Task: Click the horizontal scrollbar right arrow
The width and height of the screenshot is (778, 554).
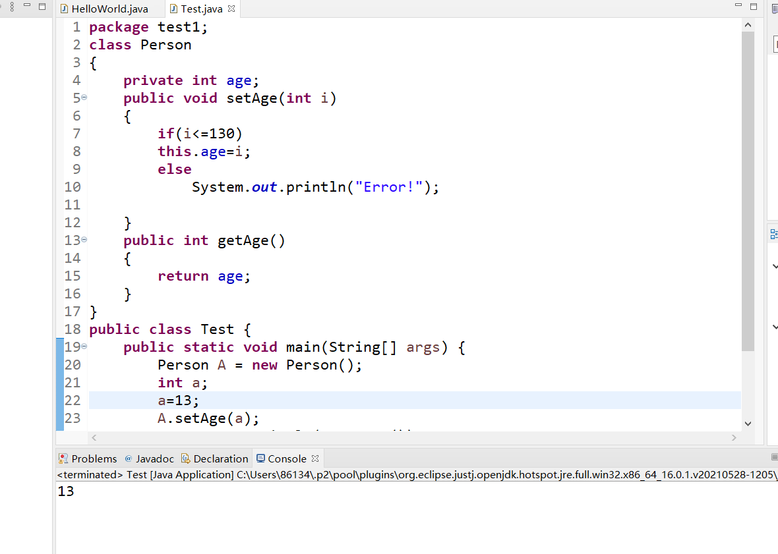Action: click(x=734, y=437)
